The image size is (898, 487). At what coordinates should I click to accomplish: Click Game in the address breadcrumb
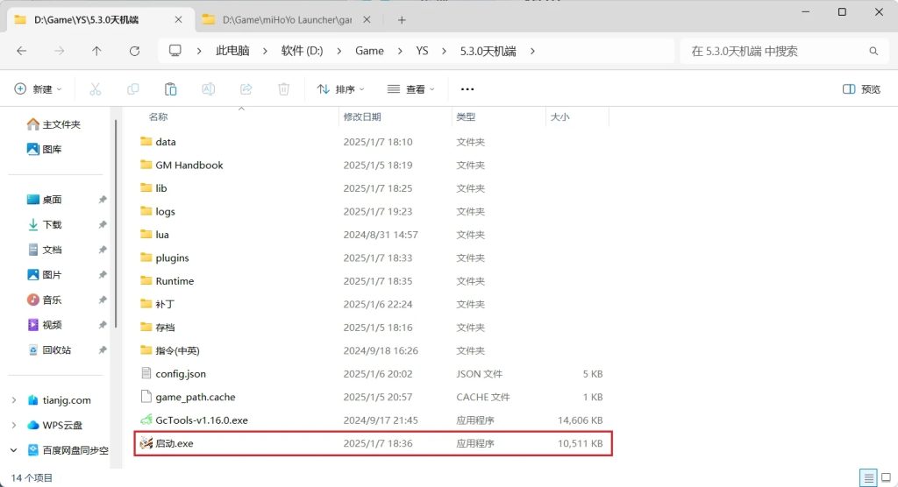pyautogui.click(x=369, y=51)
